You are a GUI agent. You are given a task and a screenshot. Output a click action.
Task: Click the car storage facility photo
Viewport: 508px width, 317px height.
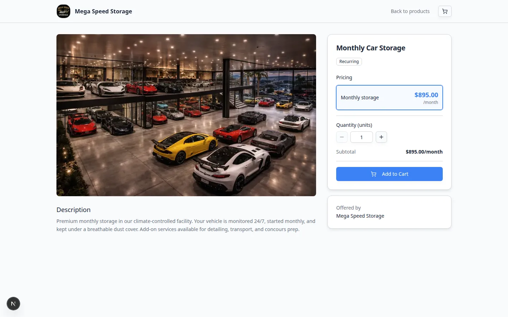(x=186, y=115)
